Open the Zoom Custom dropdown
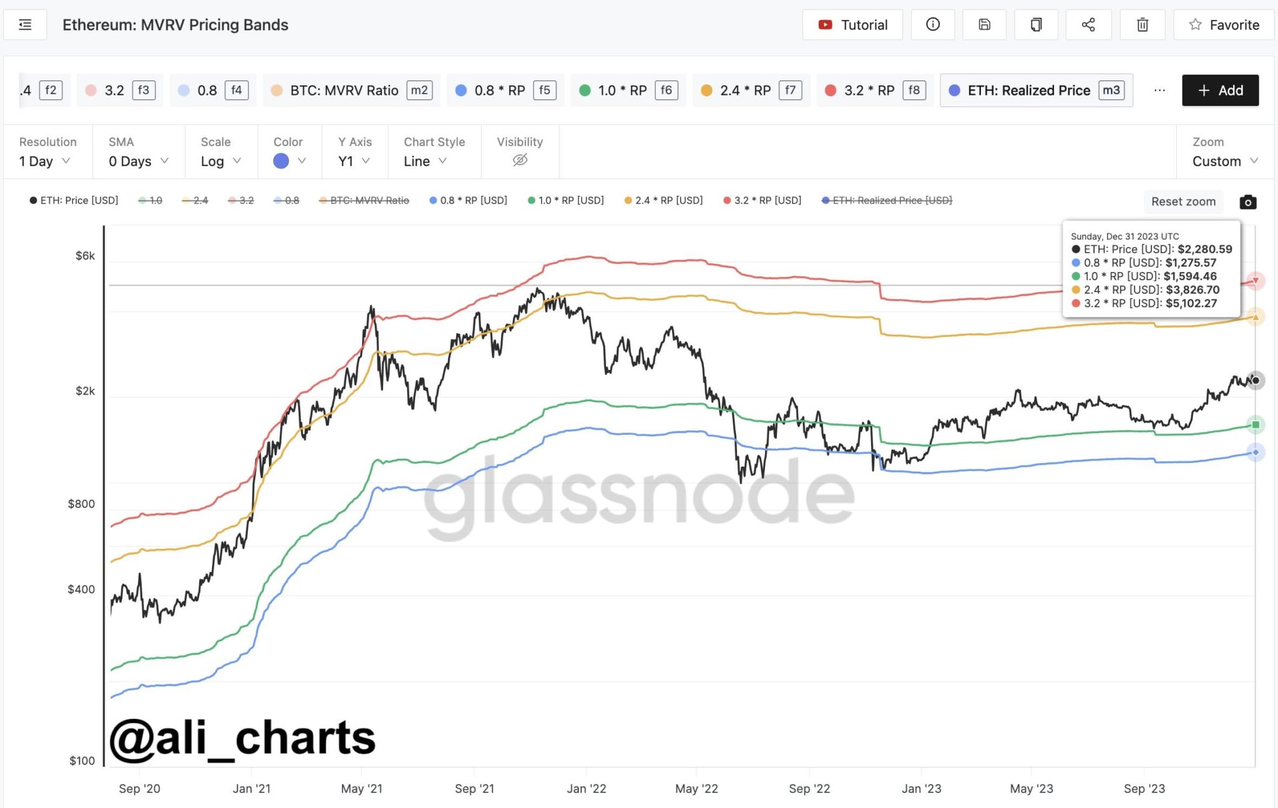1278x808 pixels. pos(1224,161)
